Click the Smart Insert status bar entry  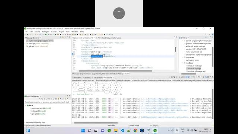pyautogui.click(x=134, y=125)
